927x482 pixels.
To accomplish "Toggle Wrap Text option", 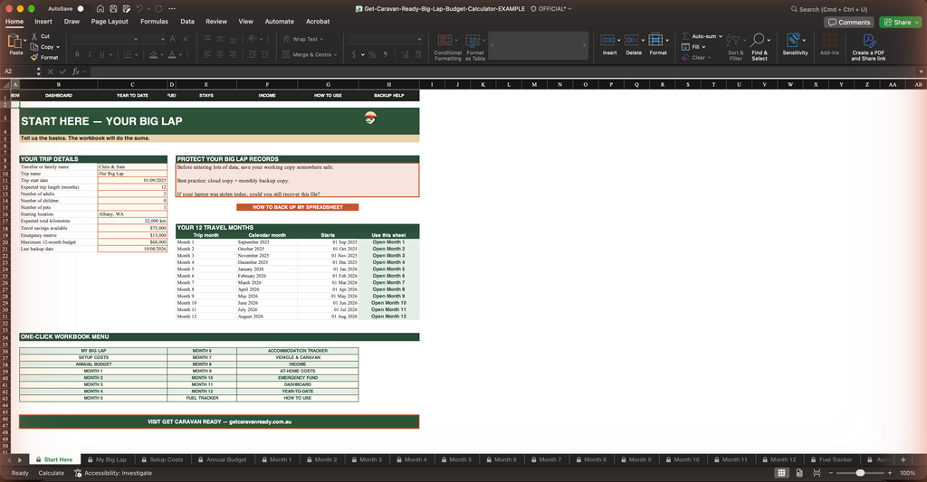I will click(x=303, y=40).
